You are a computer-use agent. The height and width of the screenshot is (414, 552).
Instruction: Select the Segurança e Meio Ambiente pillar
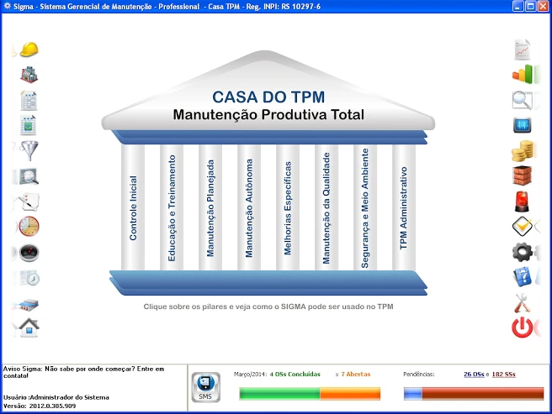365,207
